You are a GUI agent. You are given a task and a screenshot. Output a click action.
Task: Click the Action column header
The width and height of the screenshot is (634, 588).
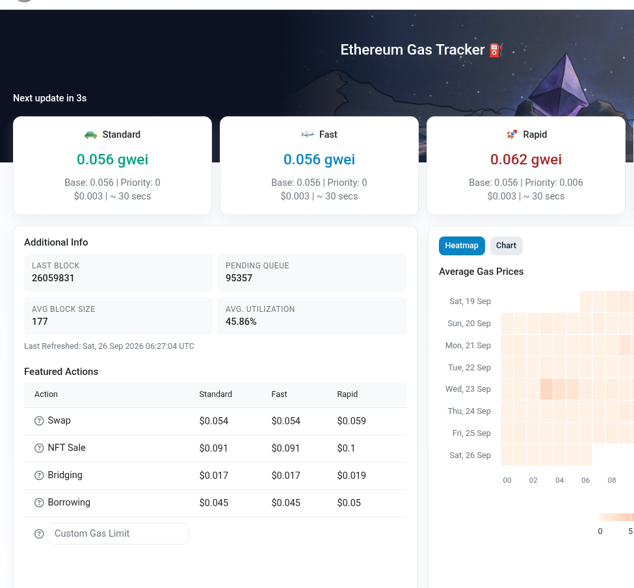coord(46,394)
